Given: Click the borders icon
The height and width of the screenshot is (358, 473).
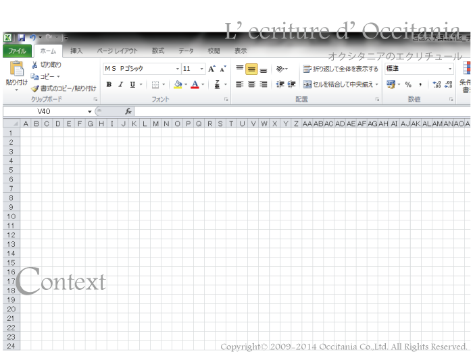Looking at the screenshot, I should [155, 84].
